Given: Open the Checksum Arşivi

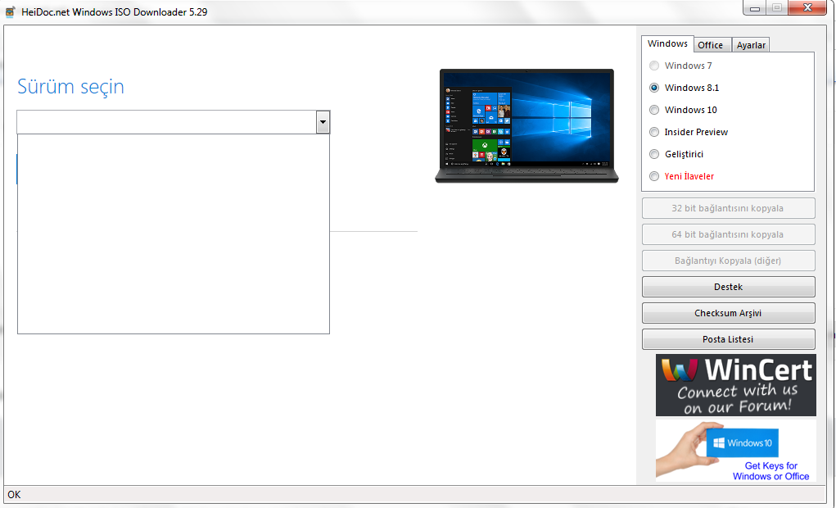Looking at the screenshot, I should [x=728, y=313].
